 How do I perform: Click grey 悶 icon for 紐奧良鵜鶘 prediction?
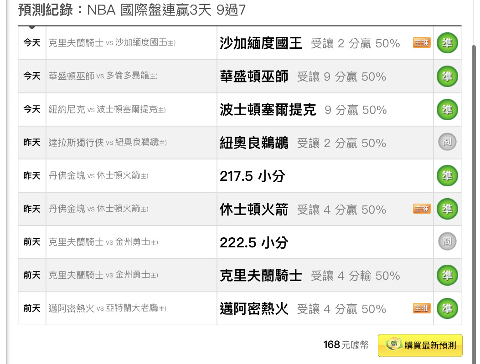447,142
